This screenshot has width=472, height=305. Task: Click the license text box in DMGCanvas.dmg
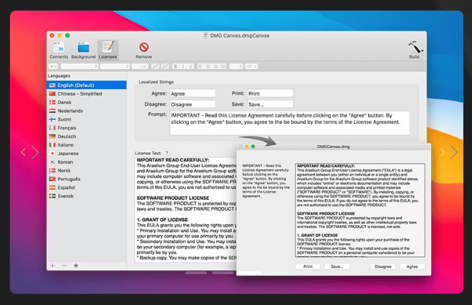click(x=360, y=210)
